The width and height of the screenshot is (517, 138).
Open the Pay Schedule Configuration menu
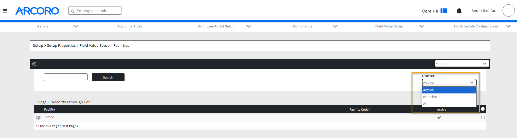coord(475,26)
